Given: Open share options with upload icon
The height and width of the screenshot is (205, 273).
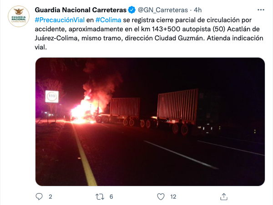Looking at the screenshot, I should (224, 197).
